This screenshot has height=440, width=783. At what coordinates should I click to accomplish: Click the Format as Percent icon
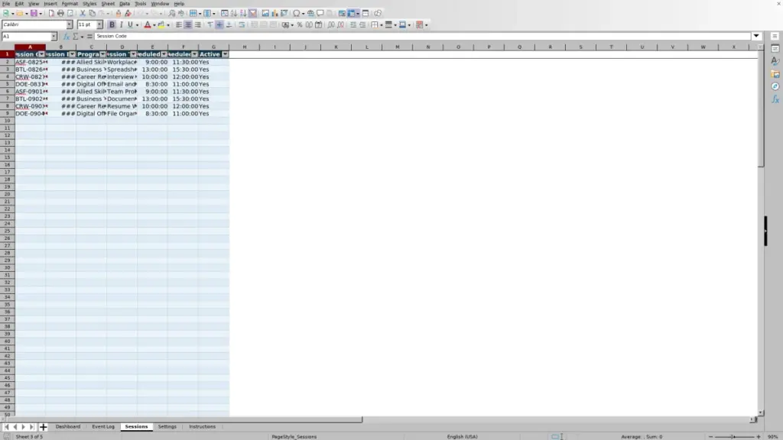tap(300, 24)
